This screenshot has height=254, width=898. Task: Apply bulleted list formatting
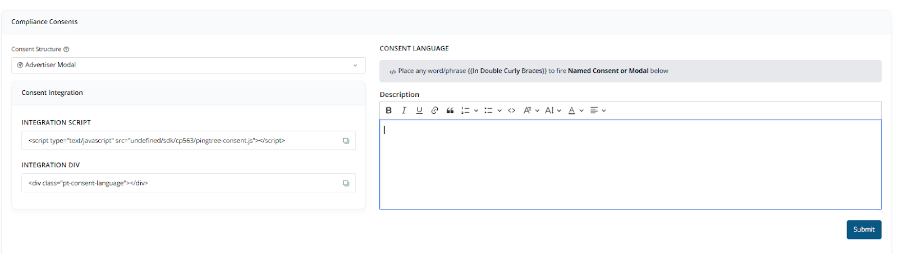pos(488,110)
